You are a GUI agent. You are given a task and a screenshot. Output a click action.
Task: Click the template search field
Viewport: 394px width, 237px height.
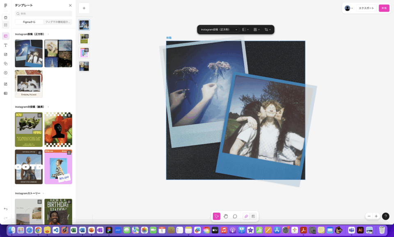[x=44, y=14]
